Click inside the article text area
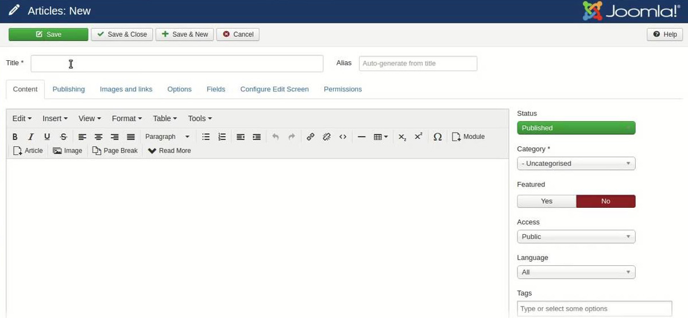 point(257,237)
